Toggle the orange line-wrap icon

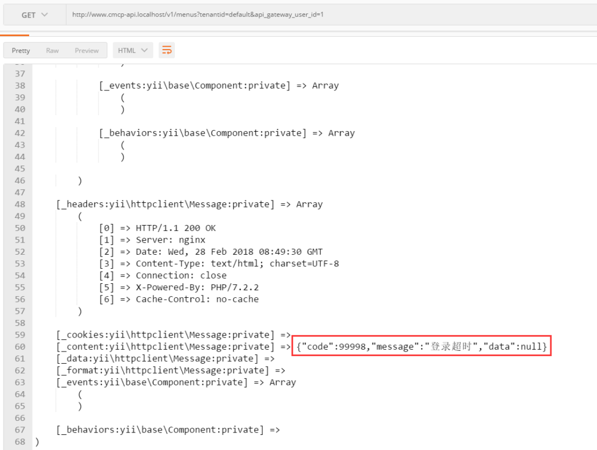(167, 50)
